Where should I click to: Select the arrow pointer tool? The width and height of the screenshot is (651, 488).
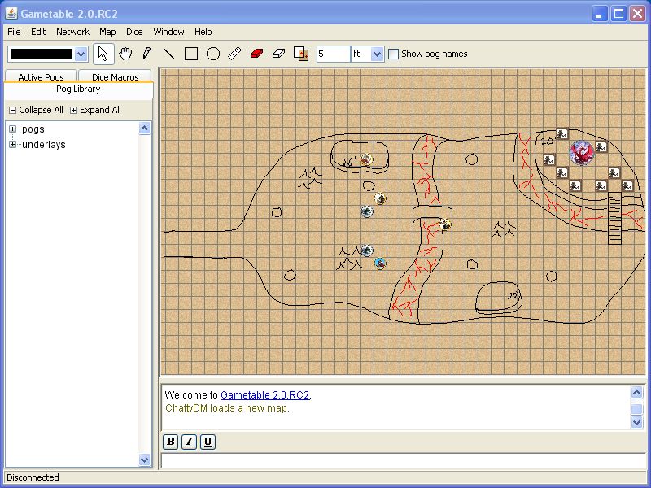(103, 54)
